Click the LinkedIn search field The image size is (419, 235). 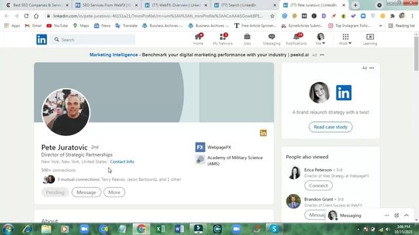point(93,40)
